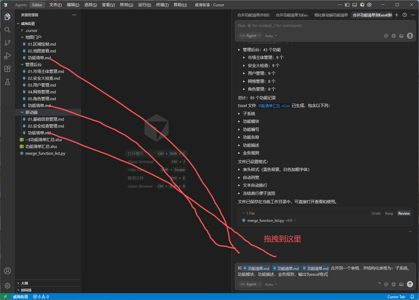Start a new chat with plus icon
Viewport: 419px width, 300px height.
pos(397,15)
